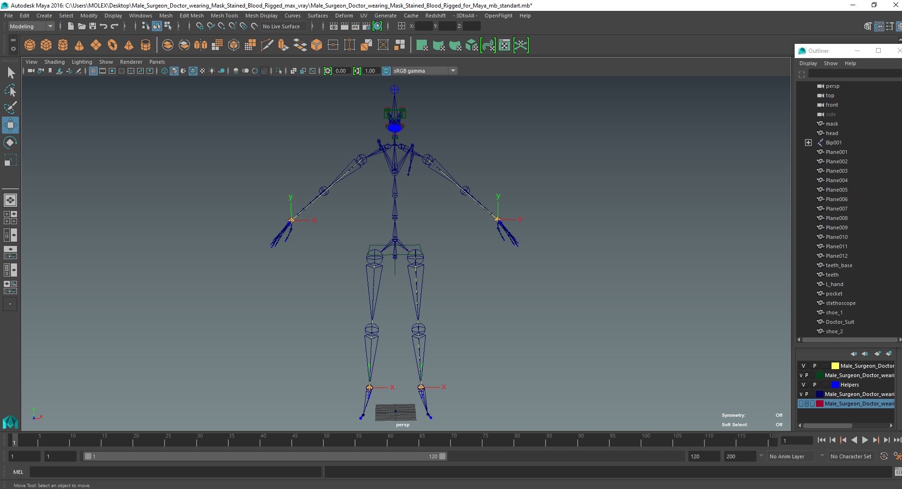Click the Character Set running man icon
The height and width of the screenshot is (489, 902).
click(897, 456)
